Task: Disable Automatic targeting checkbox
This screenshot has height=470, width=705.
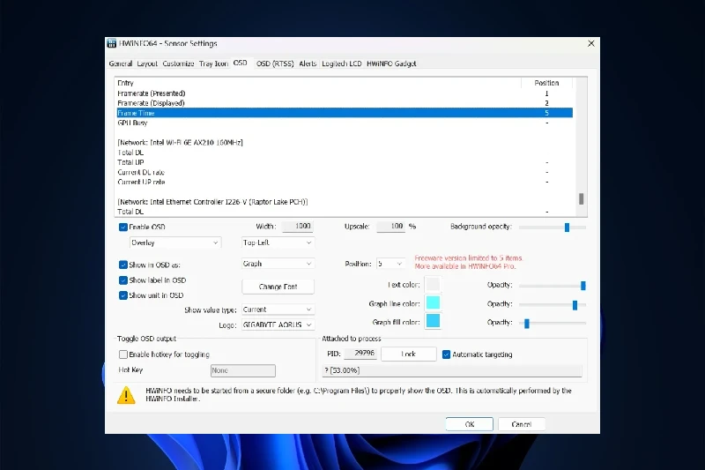Action: tap(447, 354)
